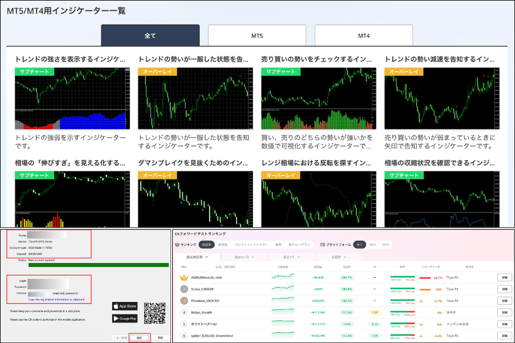Click the highlighted finish button in account dialog
The width and height of the screenshot is (515, 343).
[139, 337]
